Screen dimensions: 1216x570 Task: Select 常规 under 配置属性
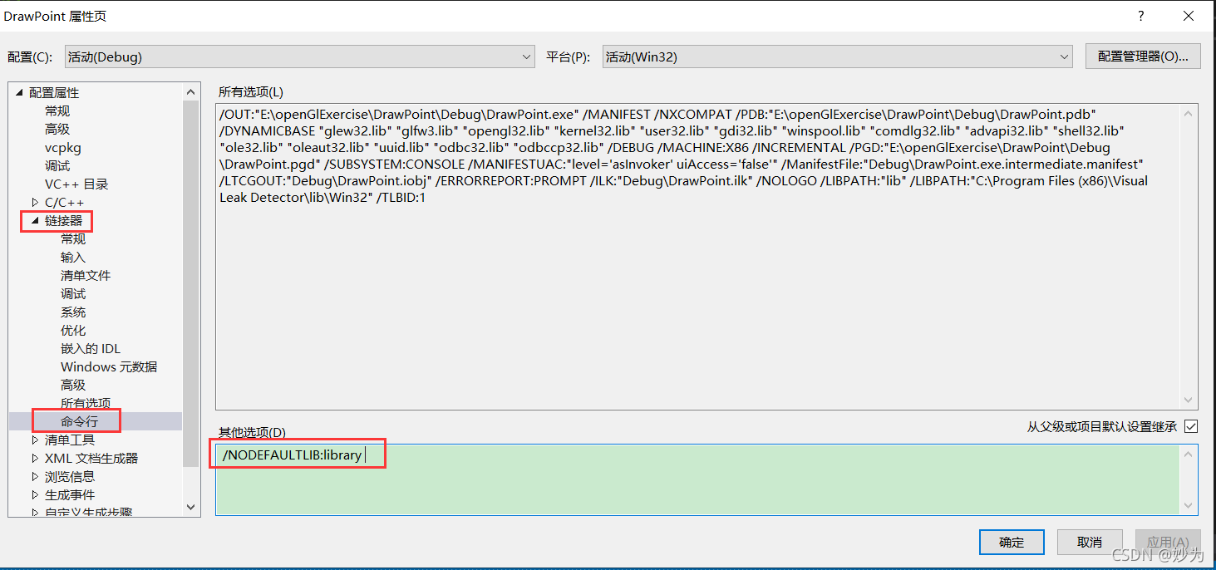pyautogui.click(x=57, y=111)
